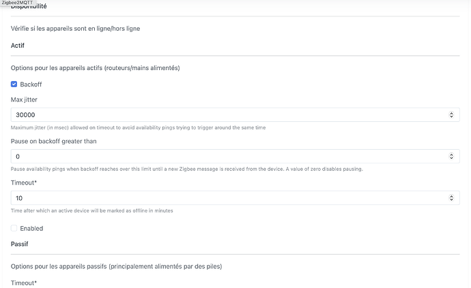Viewport: 471px width, 288px height.
Task: Toggle the Backoff checkbox
Action: pyautogui.click(x=14, y=84)
